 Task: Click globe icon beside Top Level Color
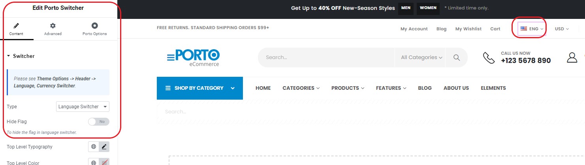94,162
